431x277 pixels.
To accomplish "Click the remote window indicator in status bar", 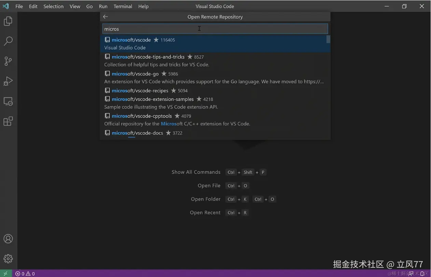I will (5, 274).
